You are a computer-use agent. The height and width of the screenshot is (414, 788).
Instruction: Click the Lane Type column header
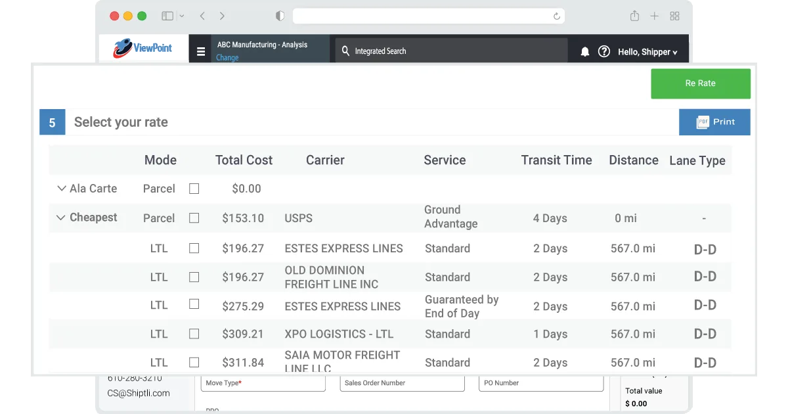tap(697, 160)
